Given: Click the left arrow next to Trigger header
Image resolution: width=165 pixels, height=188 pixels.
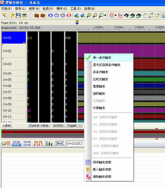Looking at the screenshot, I should click(80, 125).
